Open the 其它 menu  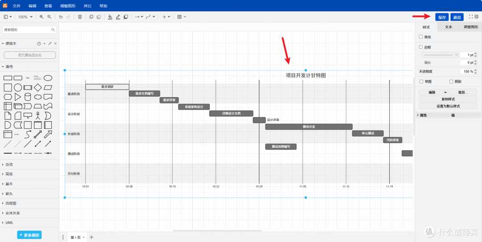point(87,6)
